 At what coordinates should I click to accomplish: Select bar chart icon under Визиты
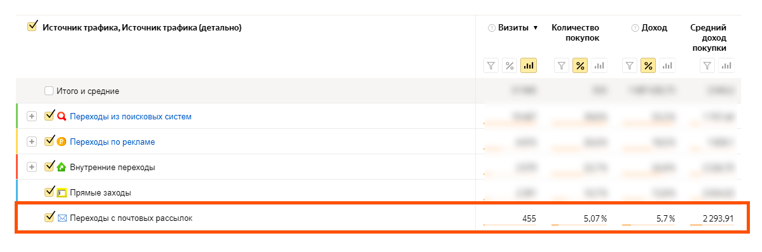coord(529,65)
